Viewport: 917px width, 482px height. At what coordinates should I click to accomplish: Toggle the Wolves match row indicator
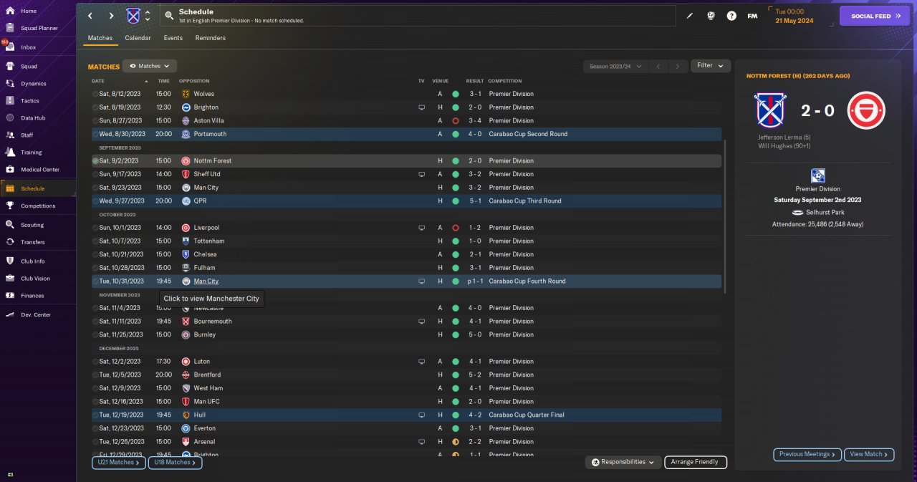point(95,94)
